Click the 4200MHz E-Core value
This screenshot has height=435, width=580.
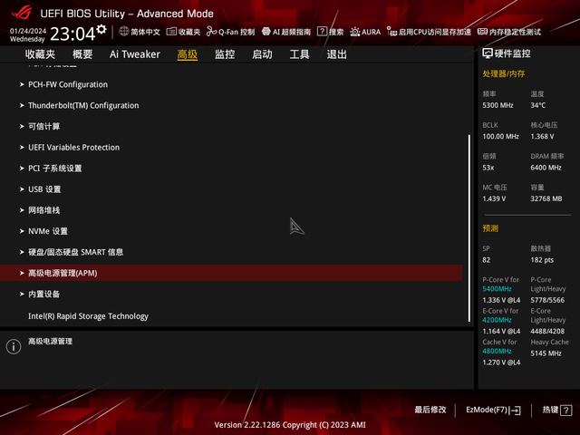pos(497,320)
